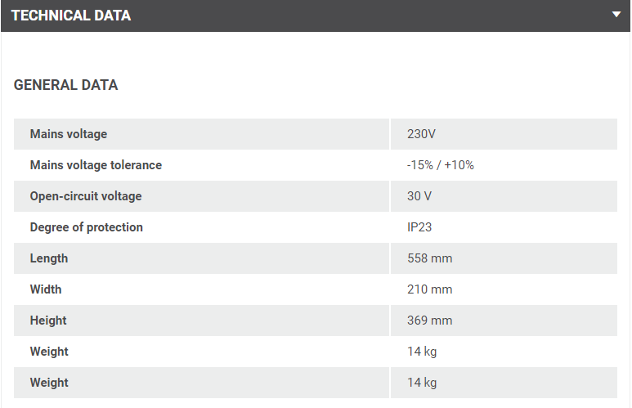Viewport: 632px width, 408px height.
Task: Click the 369 mm height value
Action: [x=430, y=321]
